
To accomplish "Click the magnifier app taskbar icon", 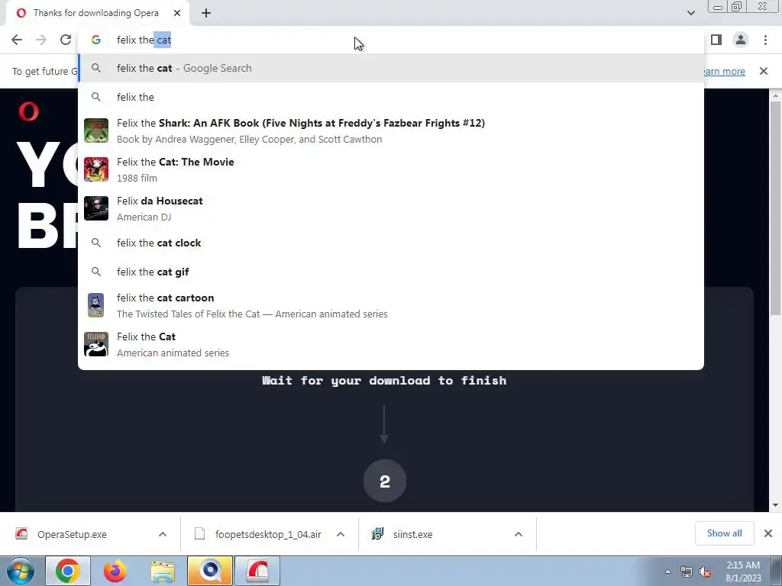I will (x=210, y=571).
